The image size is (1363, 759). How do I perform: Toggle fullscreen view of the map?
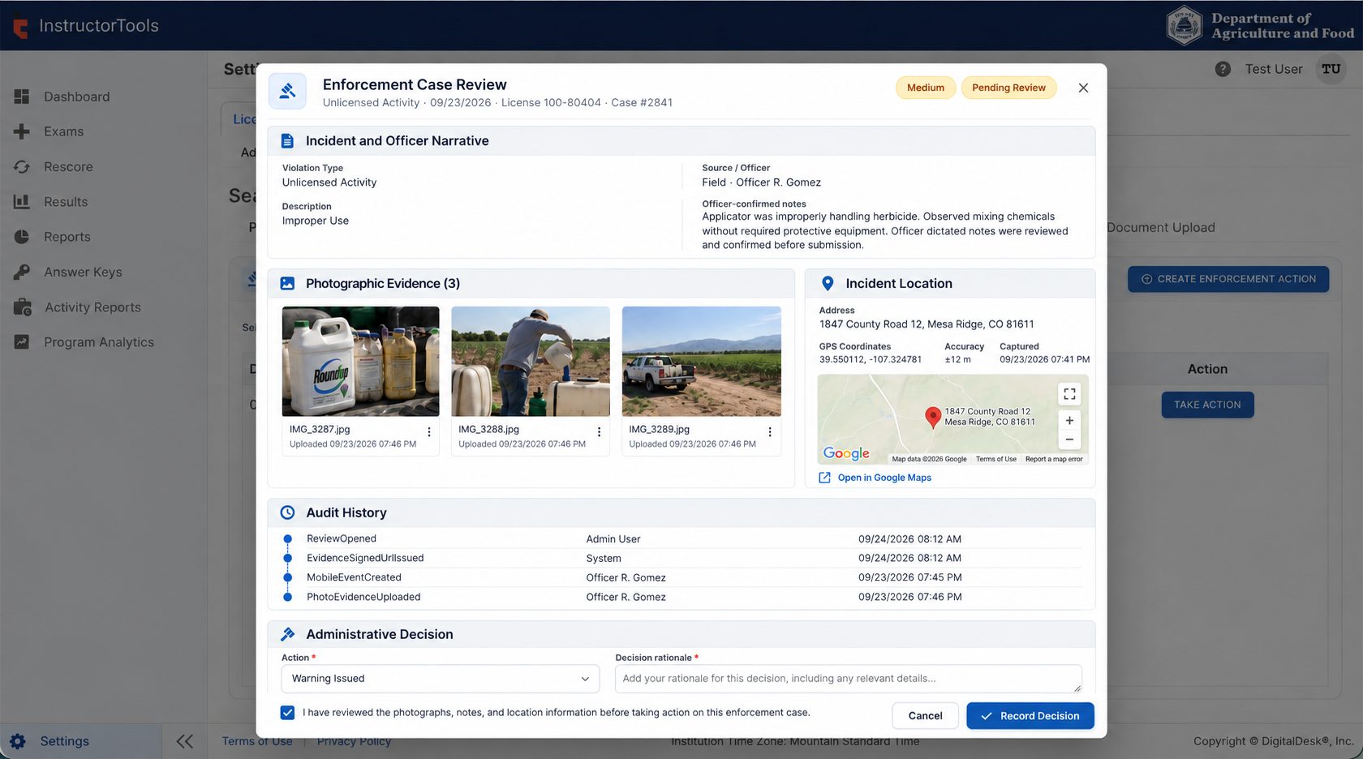click(x=1069, y=394)
